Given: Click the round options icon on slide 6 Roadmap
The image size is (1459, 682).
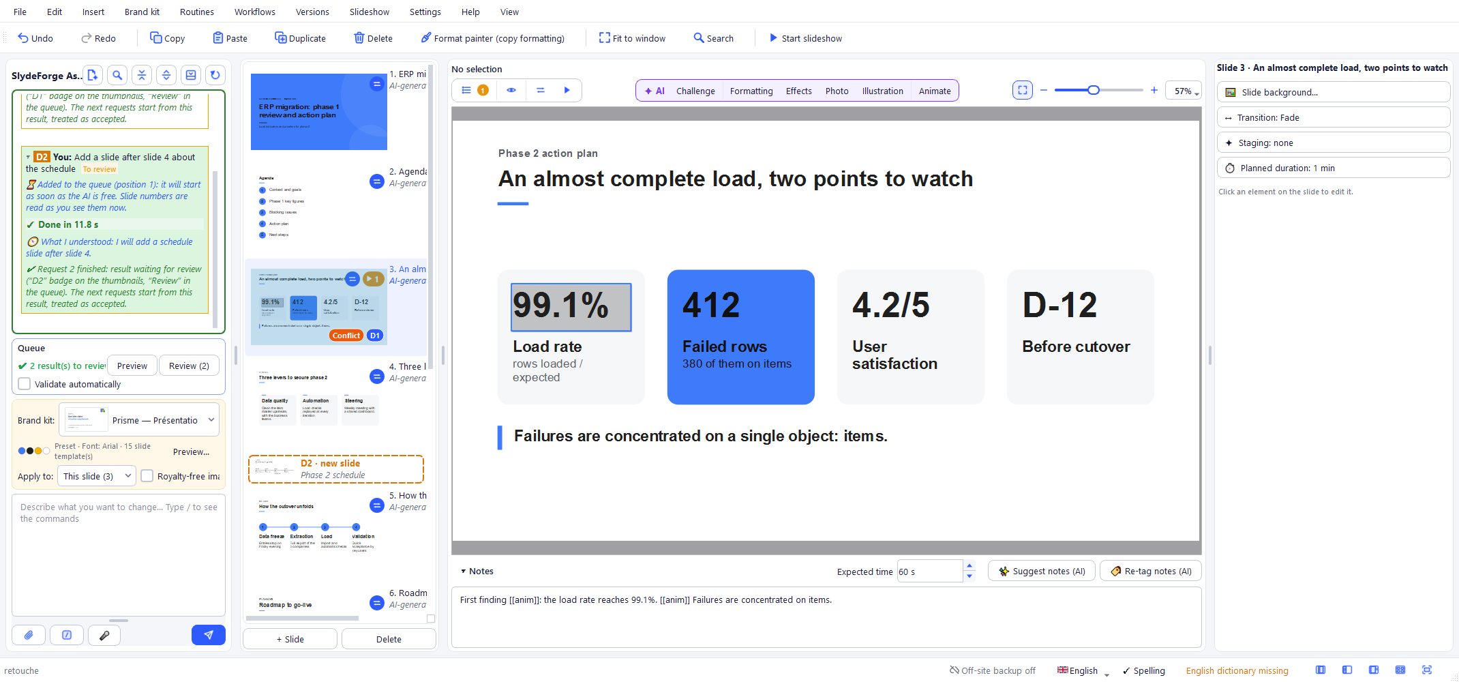Looking at the screenshot, I should [376, 603].
